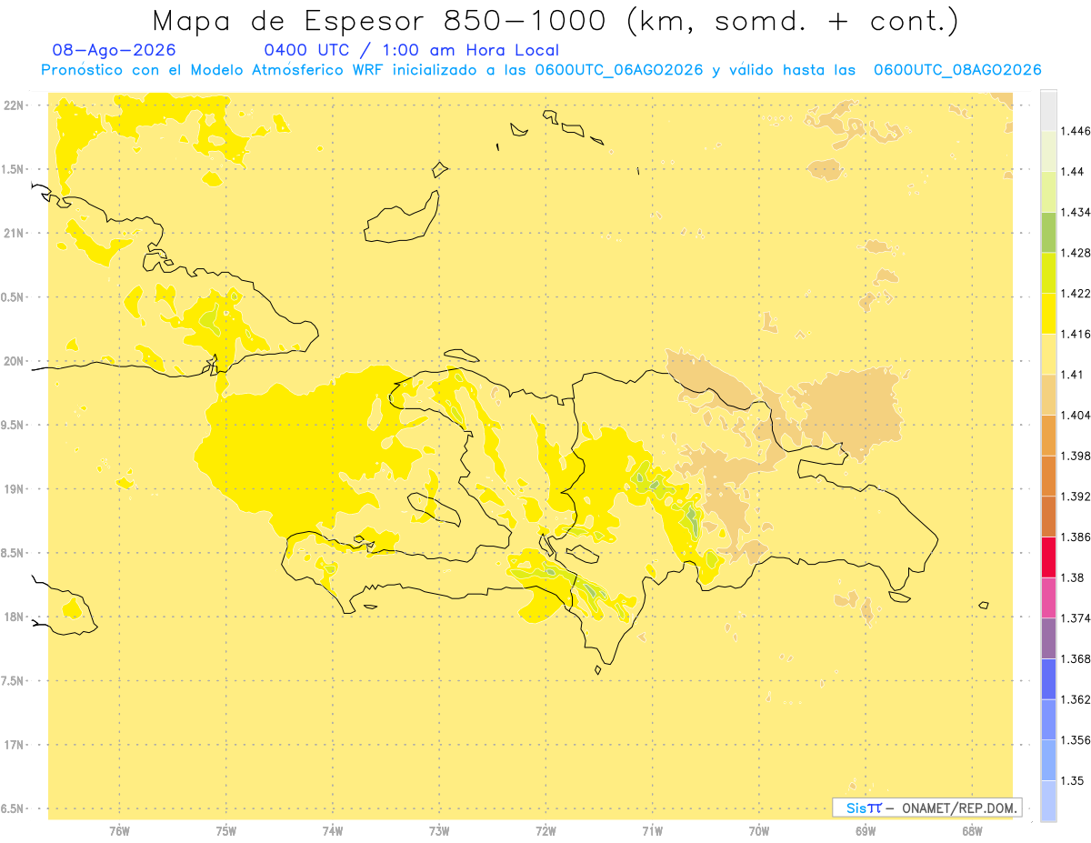Select the gray colorbar segment above 1.446
Image resolution: width=1091 pixels, height=843 pixels.
[1048, 110]
